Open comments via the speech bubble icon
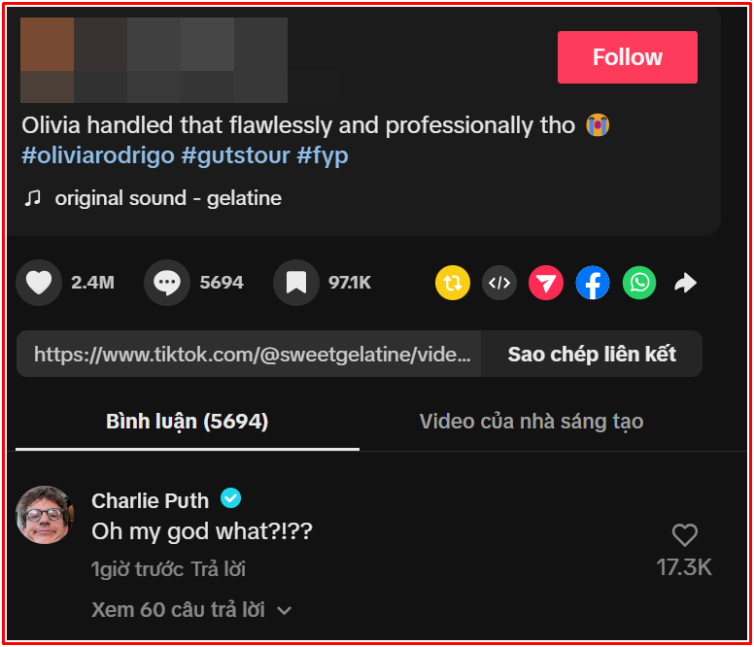Screen dimensions: 754x647 [167, 283]
